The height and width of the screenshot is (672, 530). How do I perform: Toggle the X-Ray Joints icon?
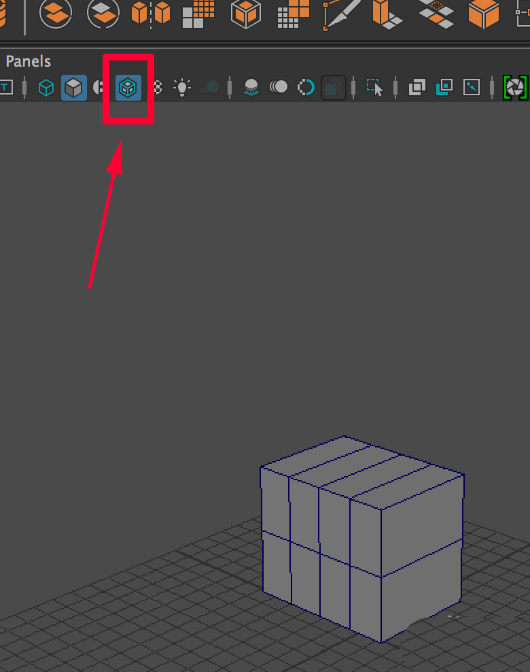click(x=472, y=88)
